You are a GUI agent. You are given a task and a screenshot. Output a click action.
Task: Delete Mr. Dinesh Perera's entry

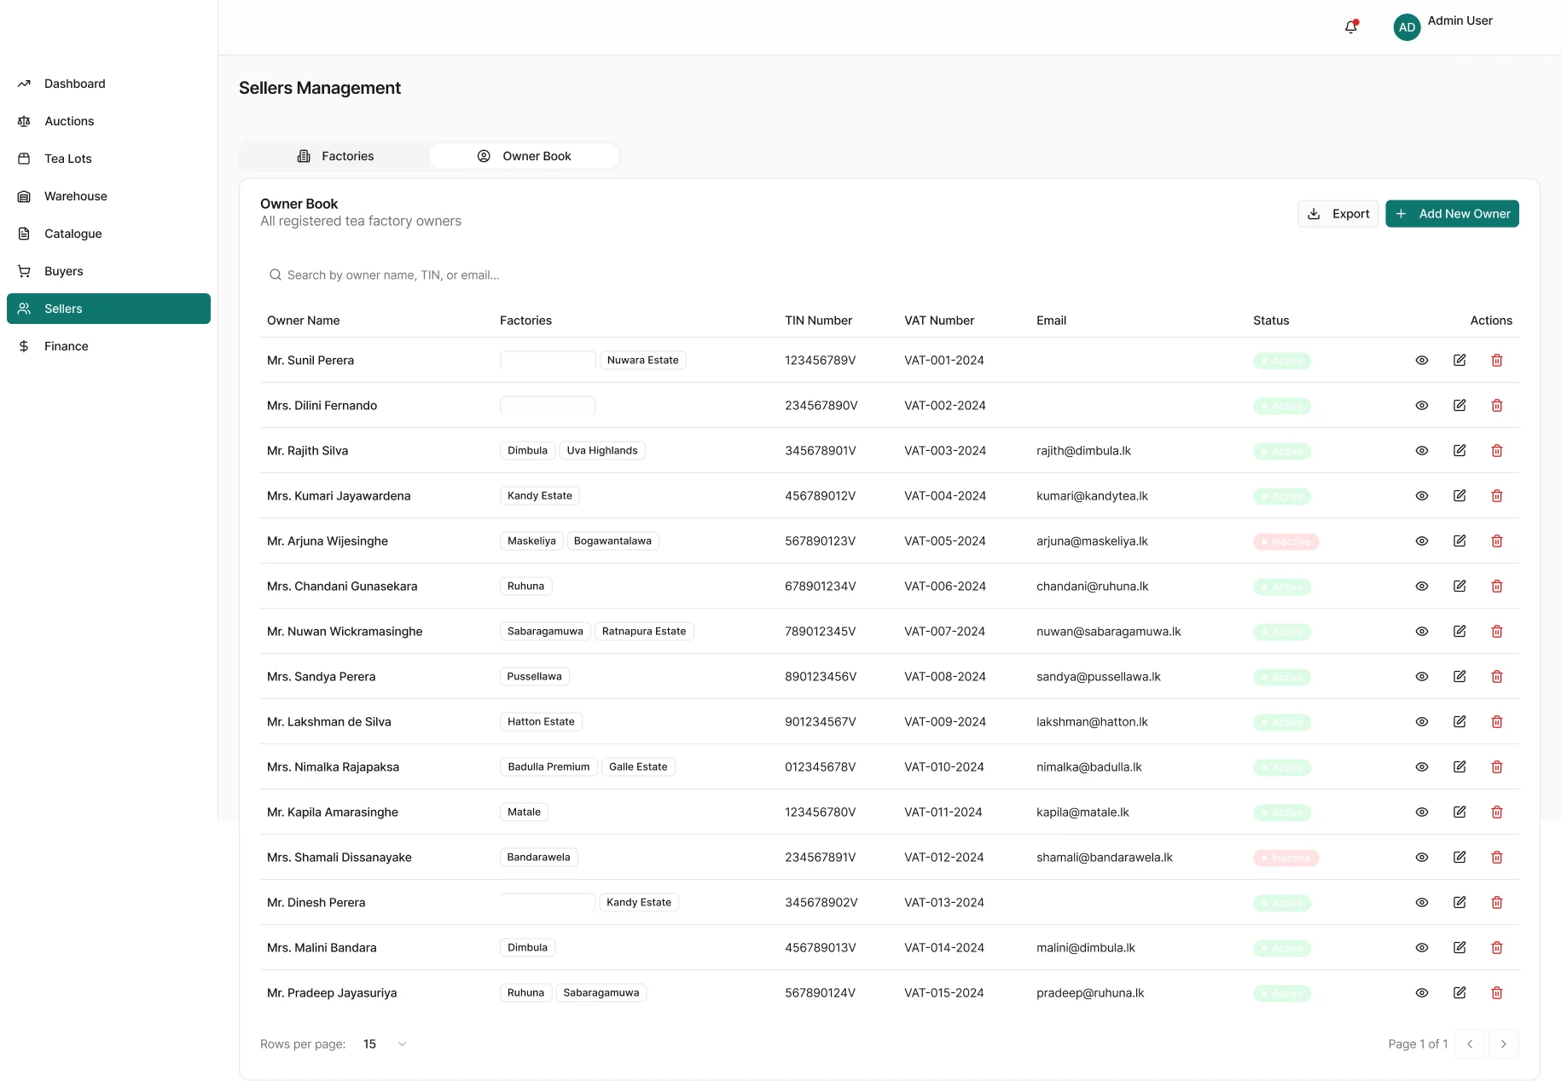(1497, 903)
